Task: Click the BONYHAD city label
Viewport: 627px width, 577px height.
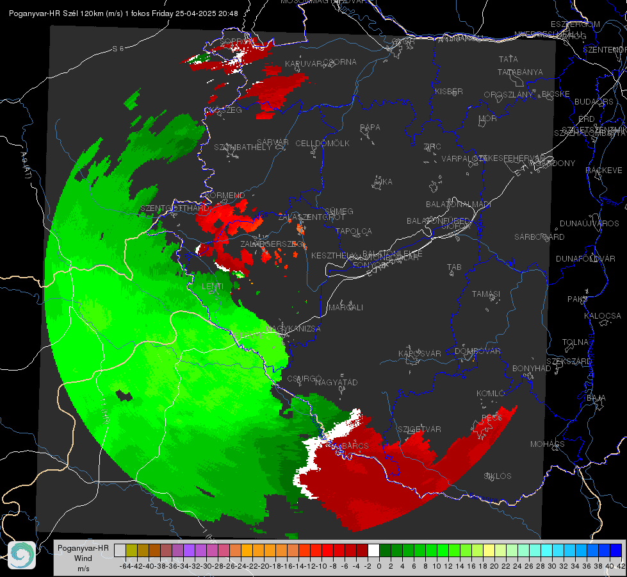Action: [532, 369]
